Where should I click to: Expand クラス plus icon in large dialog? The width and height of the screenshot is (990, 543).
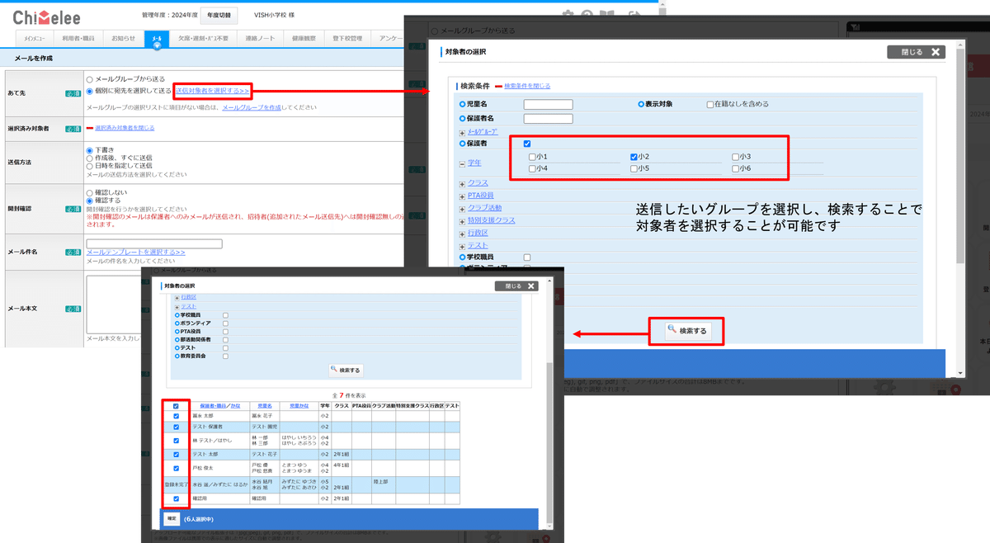coord(462,183)
